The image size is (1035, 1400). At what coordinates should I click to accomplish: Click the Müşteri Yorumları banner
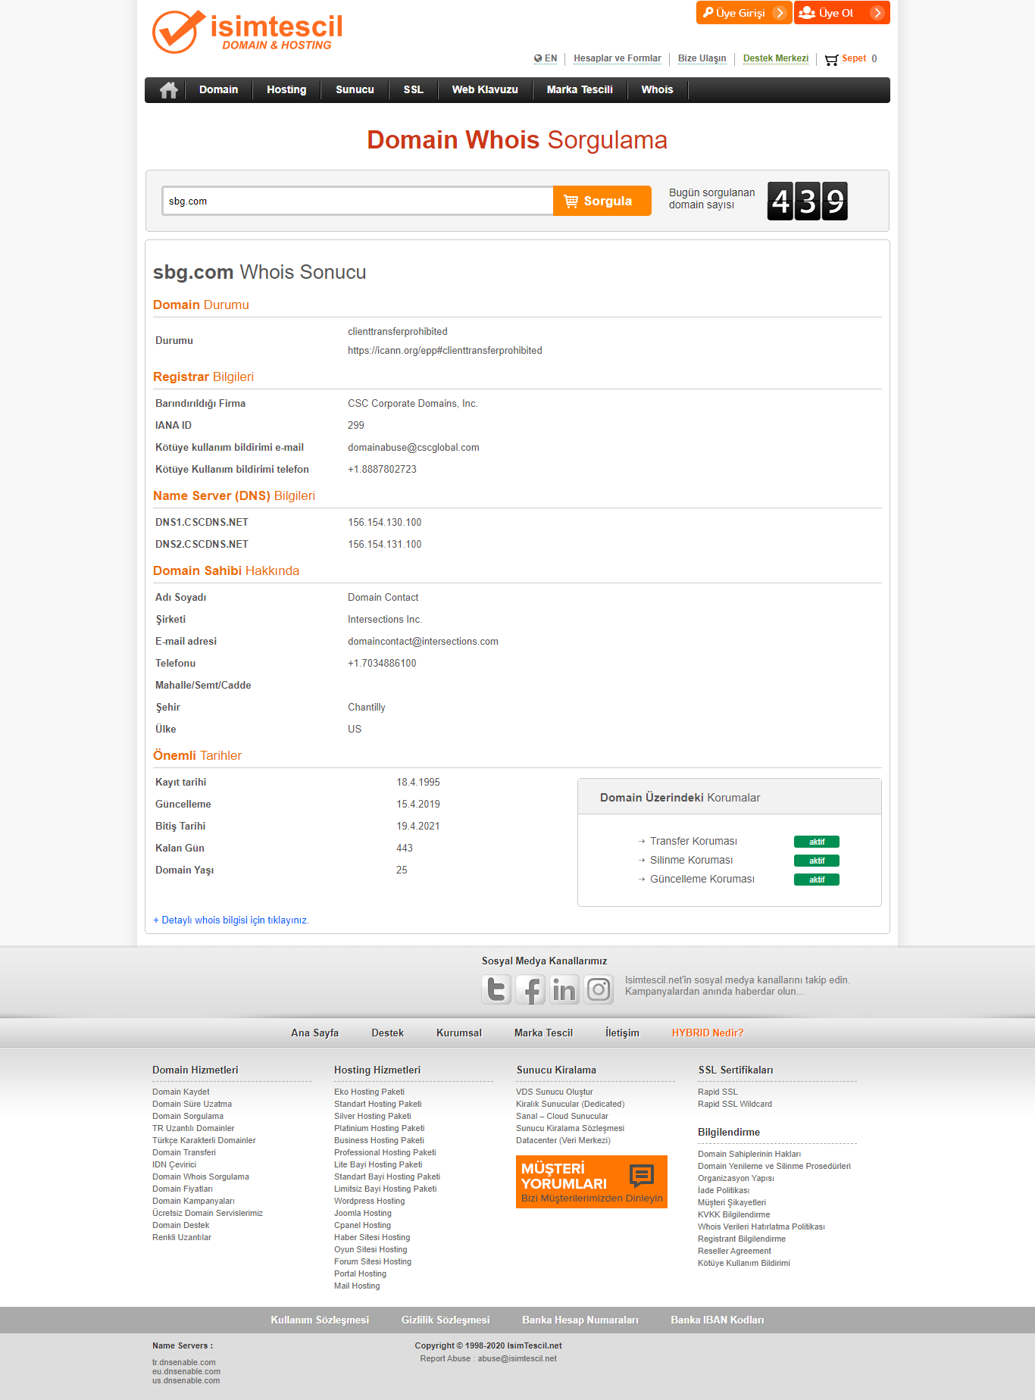pyautogui.click(x=591, y=1182)
